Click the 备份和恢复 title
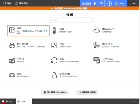Screen dimensions: 140x104 coord(22,44)
